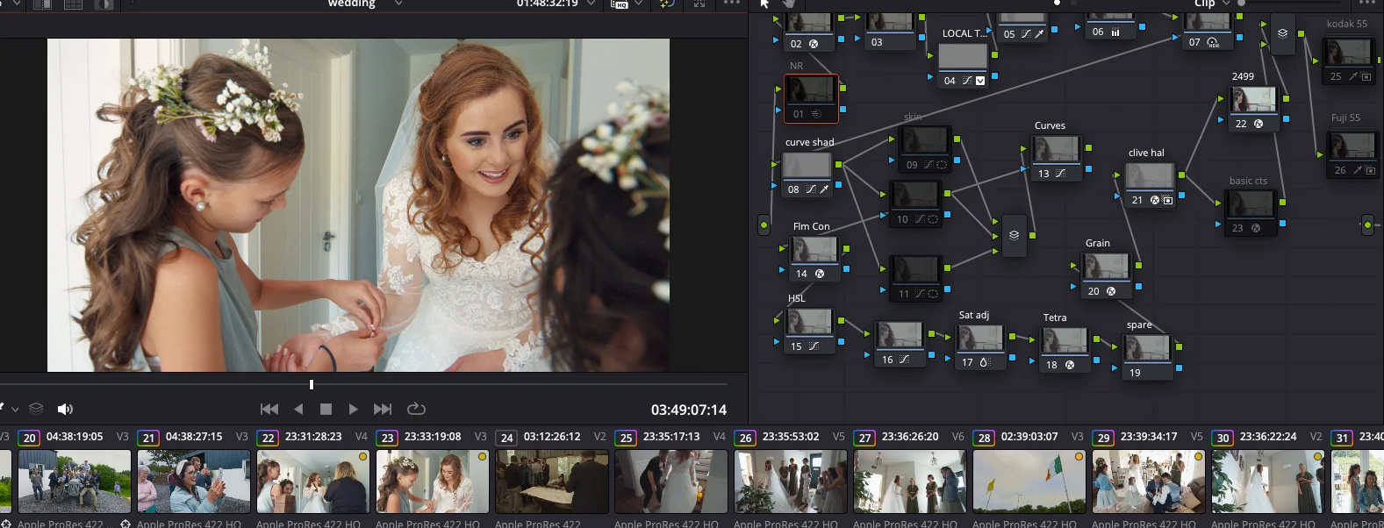This screenshot has height=528, width=1384.
Task: Open viewer three-dots options menu
Action: [732, 4]
